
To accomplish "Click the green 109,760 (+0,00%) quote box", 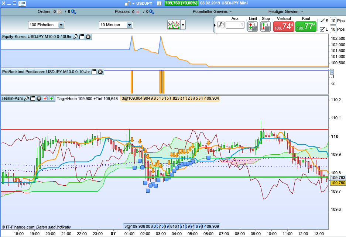I will pos(181,3).
